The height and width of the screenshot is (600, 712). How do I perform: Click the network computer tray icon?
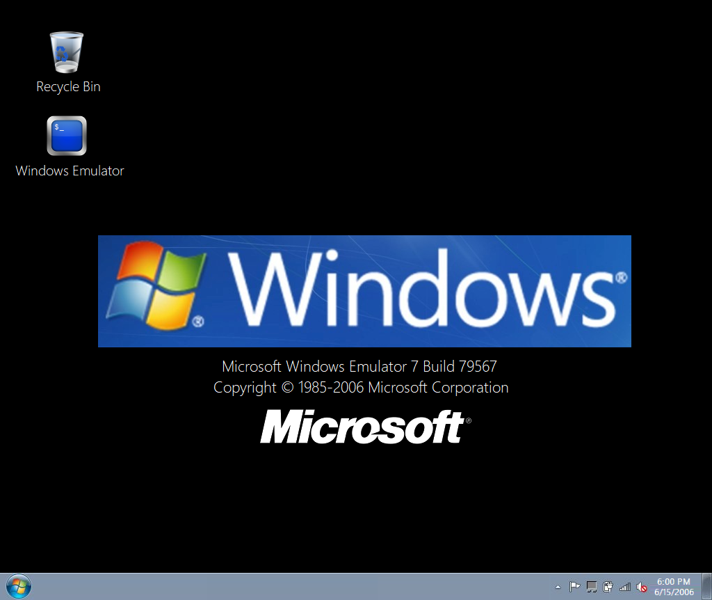pos(591,587)
